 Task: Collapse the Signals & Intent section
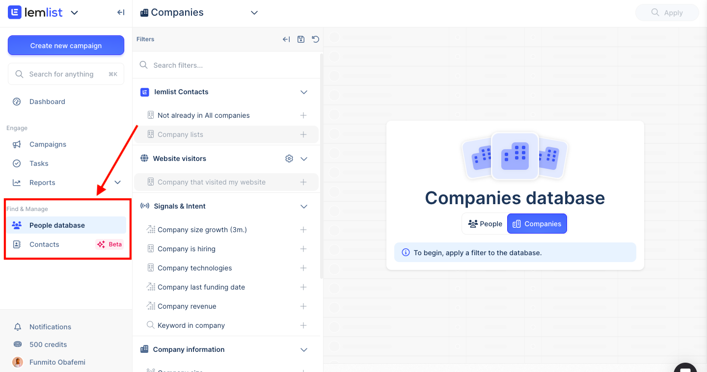304,207
